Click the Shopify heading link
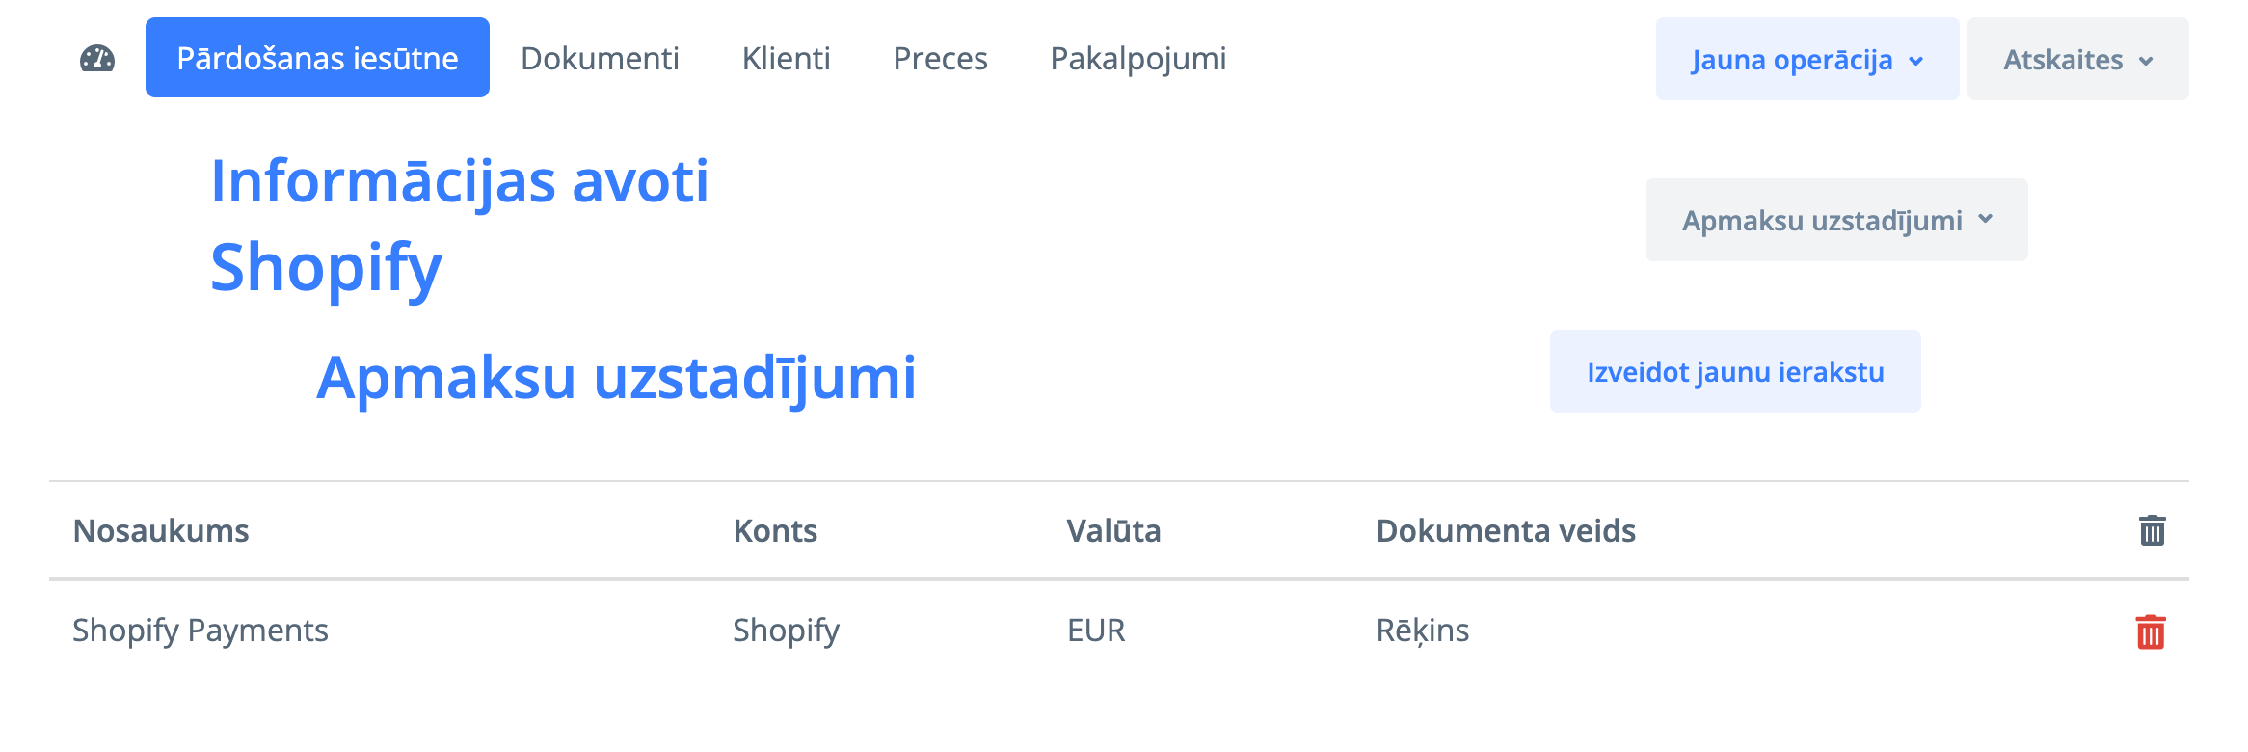Image resolution: width=2248 pixels, height=752 pixels. (x=326, y=267)
